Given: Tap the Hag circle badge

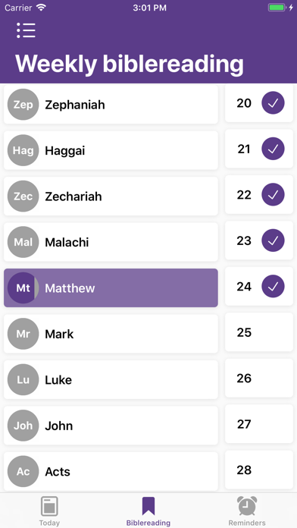Looking at the screenshot, I should point(23,150).
